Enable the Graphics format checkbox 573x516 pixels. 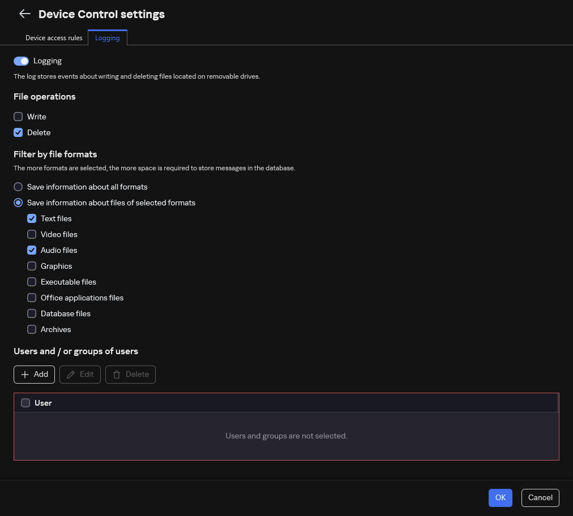[x=32, y=266]
